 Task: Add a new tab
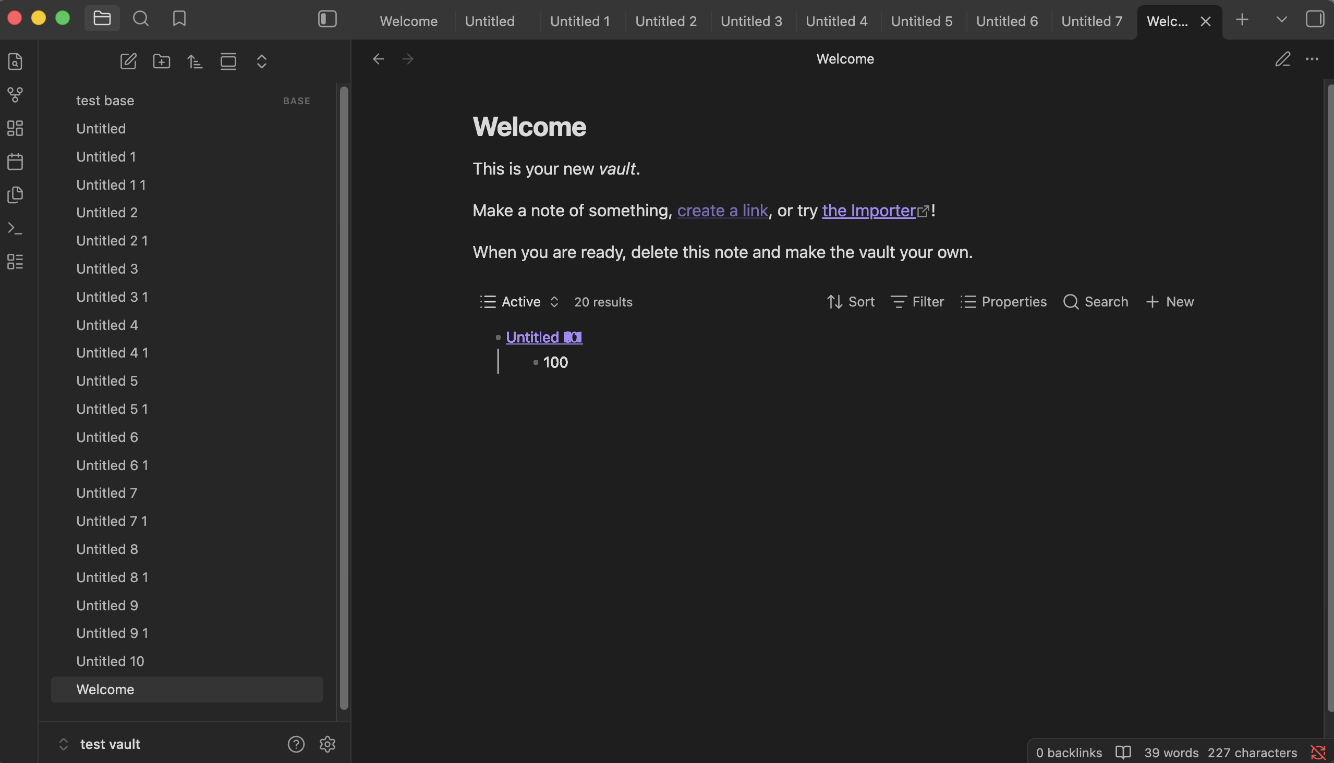[x=1242, y=20]
